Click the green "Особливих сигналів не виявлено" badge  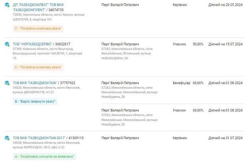pyautogui.click(x=44, y=157)
